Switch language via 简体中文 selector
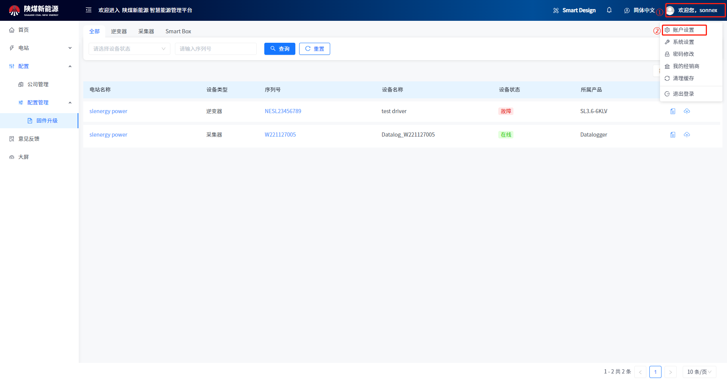The image size is (727, 381). 640,10
